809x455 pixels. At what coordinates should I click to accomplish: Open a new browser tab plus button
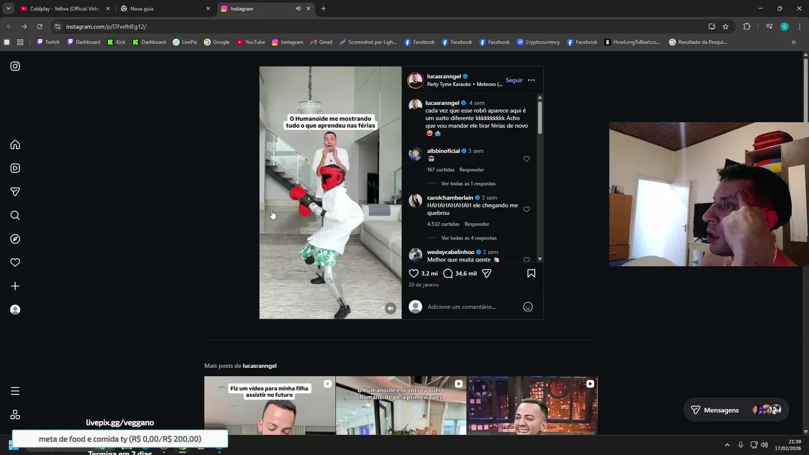coord(324,9)
